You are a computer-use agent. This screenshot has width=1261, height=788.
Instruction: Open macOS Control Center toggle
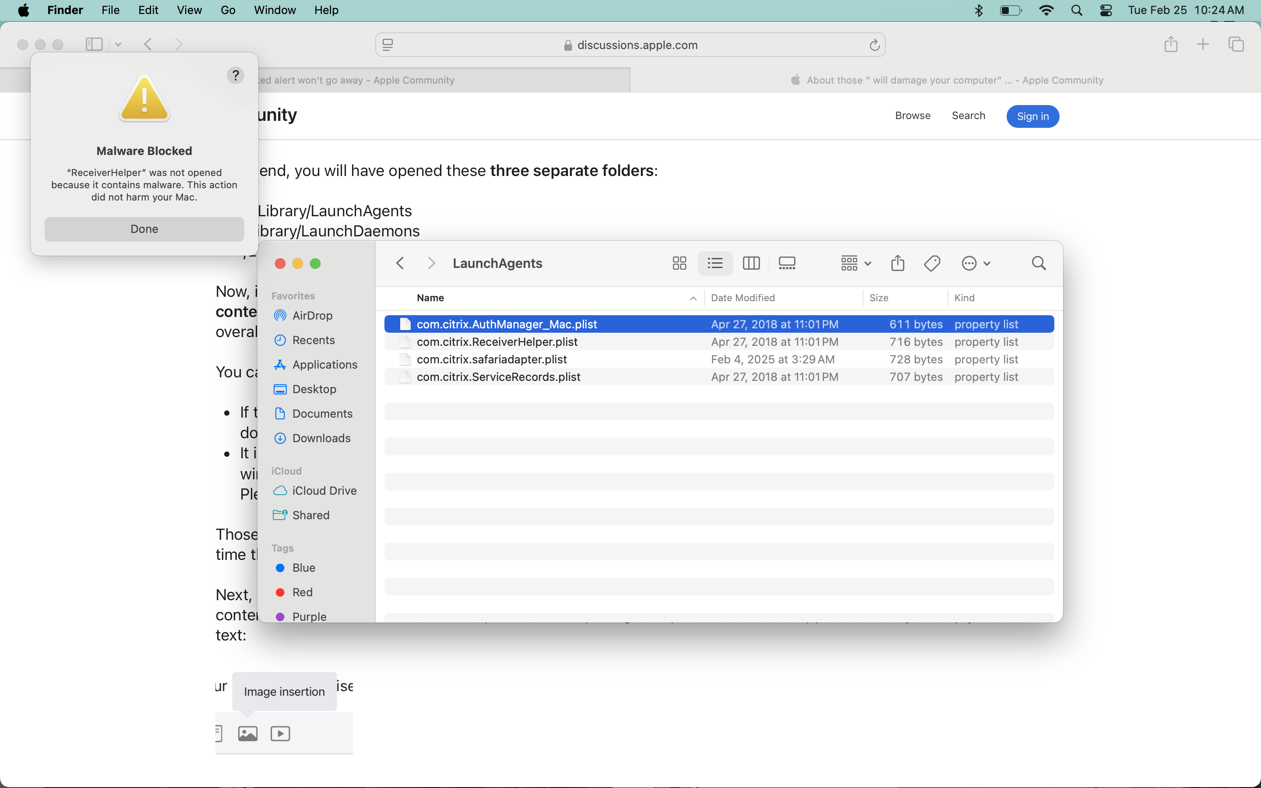[x=1106, y=11]
